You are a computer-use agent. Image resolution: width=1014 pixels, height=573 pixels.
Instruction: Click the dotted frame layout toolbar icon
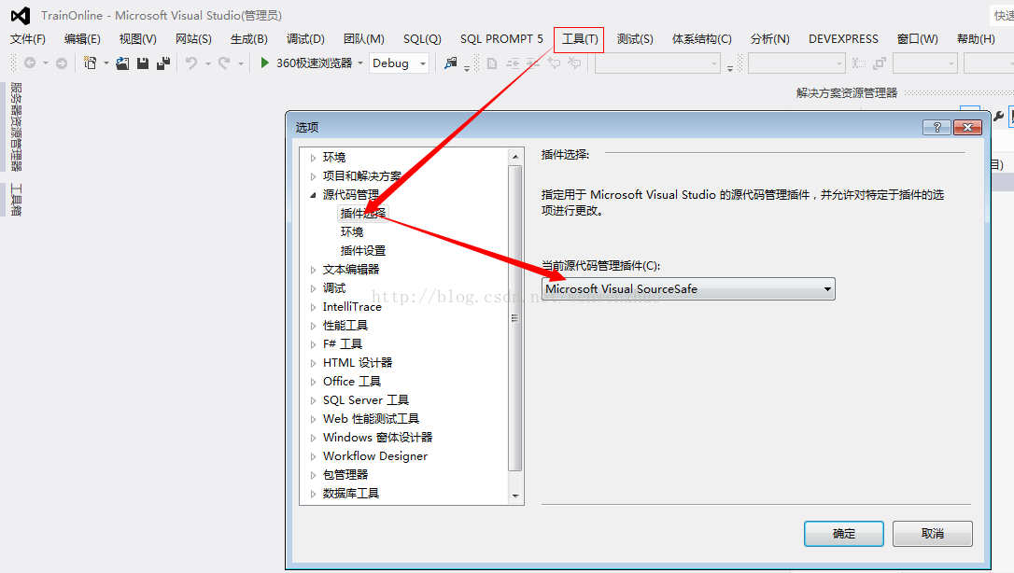click(859, 63)
